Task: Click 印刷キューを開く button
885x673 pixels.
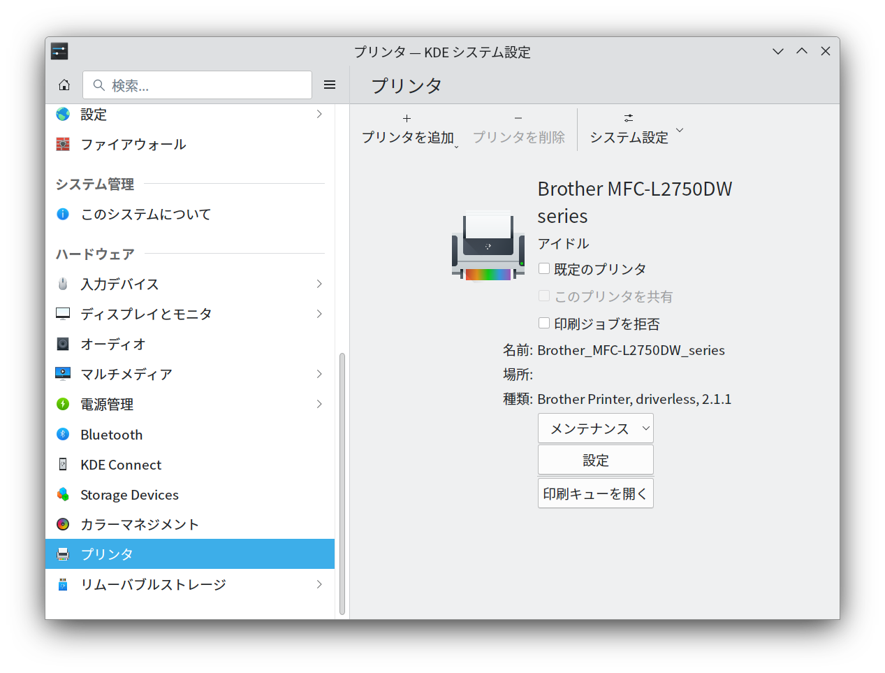Action: (x=596, y=493)
